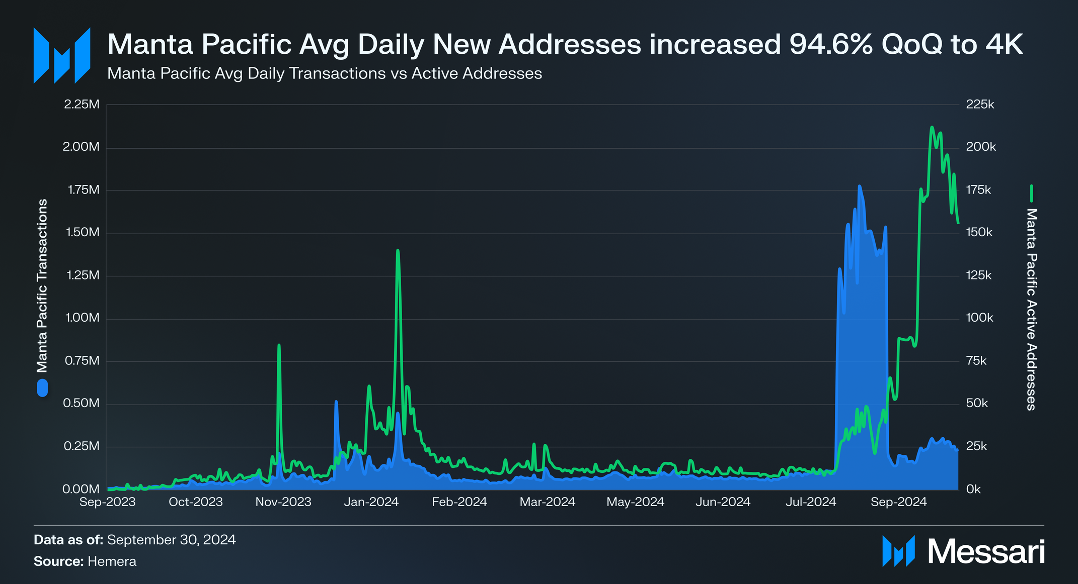Click the chart subtitle about Active Addresses
1078x584 pixels.
pyautogui.click(x=325, y=73)
